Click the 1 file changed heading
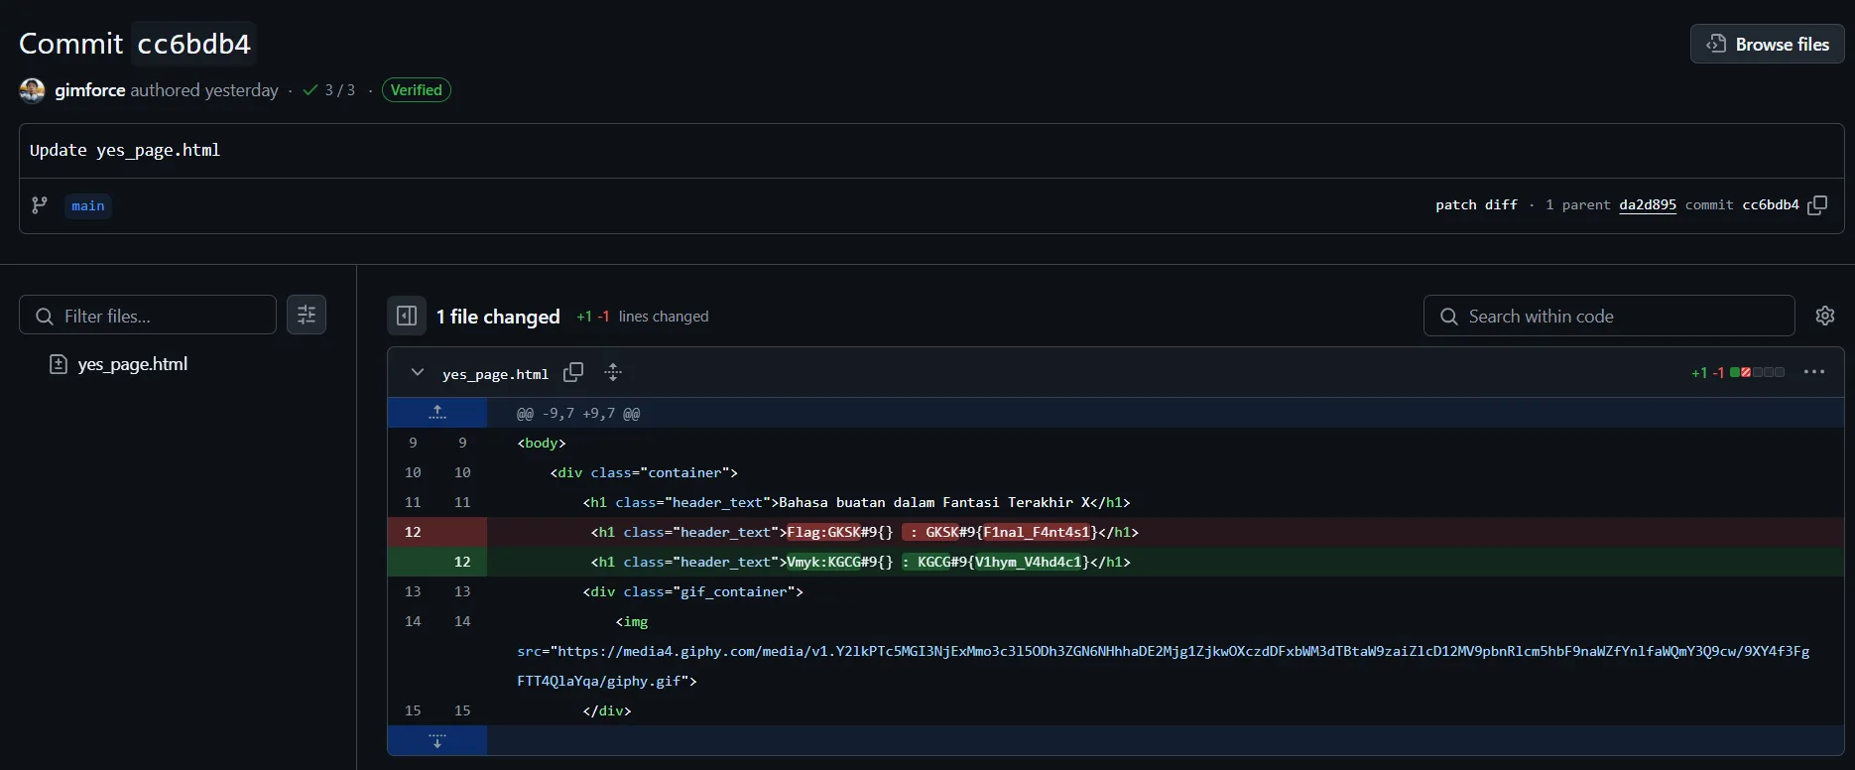Image resolution: width=1855 pixels, height=770 pixels. point(498,317)
